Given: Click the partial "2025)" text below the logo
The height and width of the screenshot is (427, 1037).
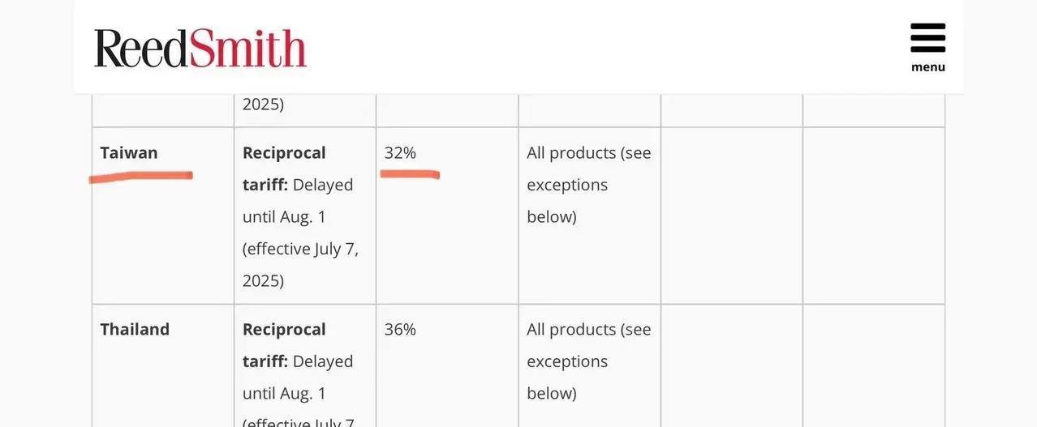Looking at the screenshot, I should coord(263,104).
